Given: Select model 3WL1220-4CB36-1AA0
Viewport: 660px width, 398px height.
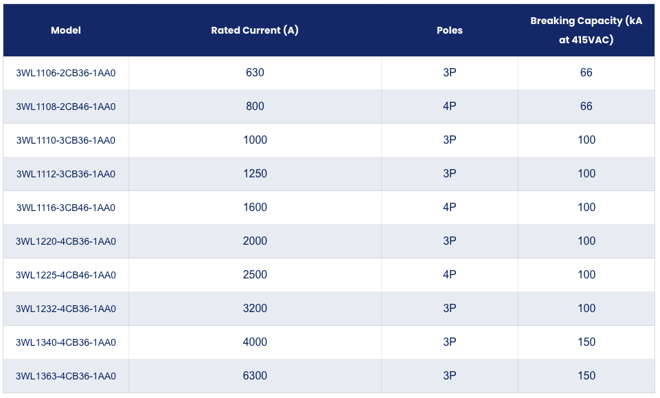Looking at the screenshot, I should click(66, 241).
